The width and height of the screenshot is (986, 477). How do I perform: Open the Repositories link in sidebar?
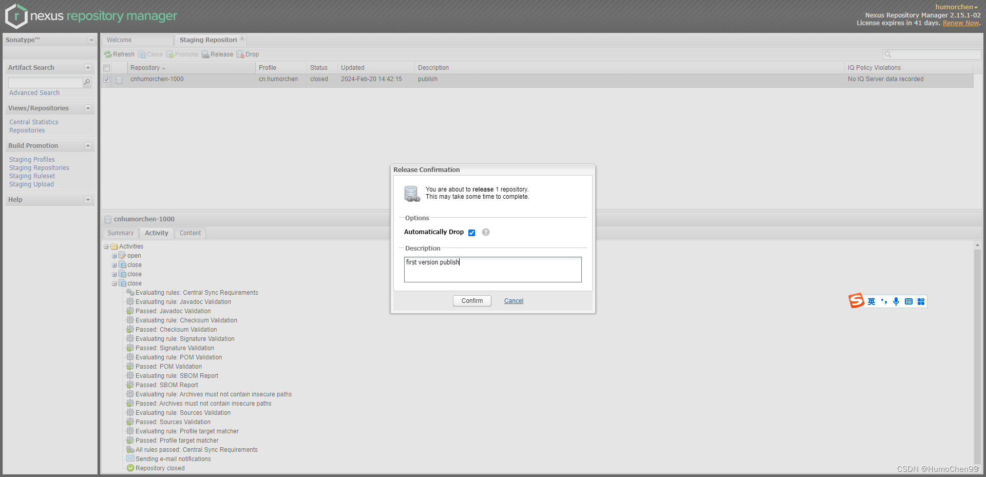(x=27, y=130)
